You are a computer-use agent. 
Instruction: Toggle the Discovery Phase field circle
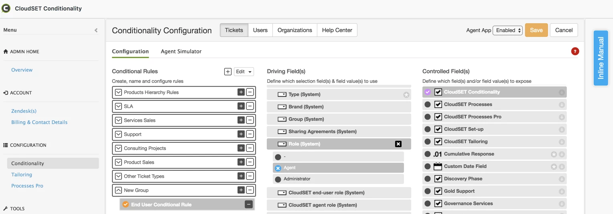(x=428, y=179)
